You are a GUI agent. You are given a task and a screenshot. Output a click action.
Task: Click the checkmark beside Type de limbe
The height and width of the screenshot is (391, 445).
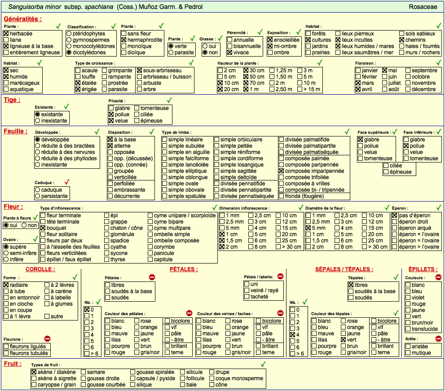[347, 132]
